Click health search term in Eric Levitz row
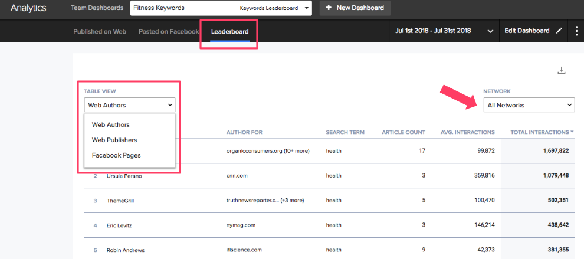Screen dimensions: 584x259 click(x=333, y=225)
